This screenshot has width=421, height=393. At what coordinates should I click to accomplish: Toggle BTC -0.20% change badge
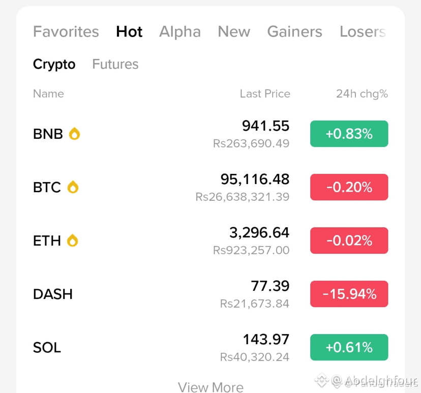point(349,187)
